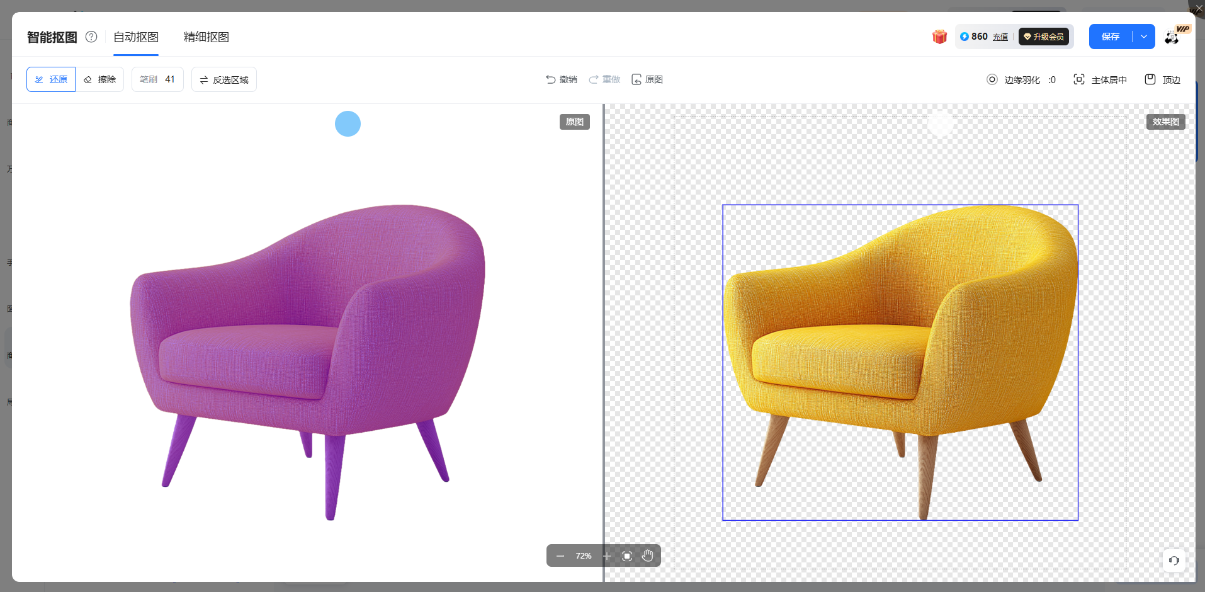Click the 升级会员 upgrade button
The image size is (1205, 592).
click(1044, 37)
